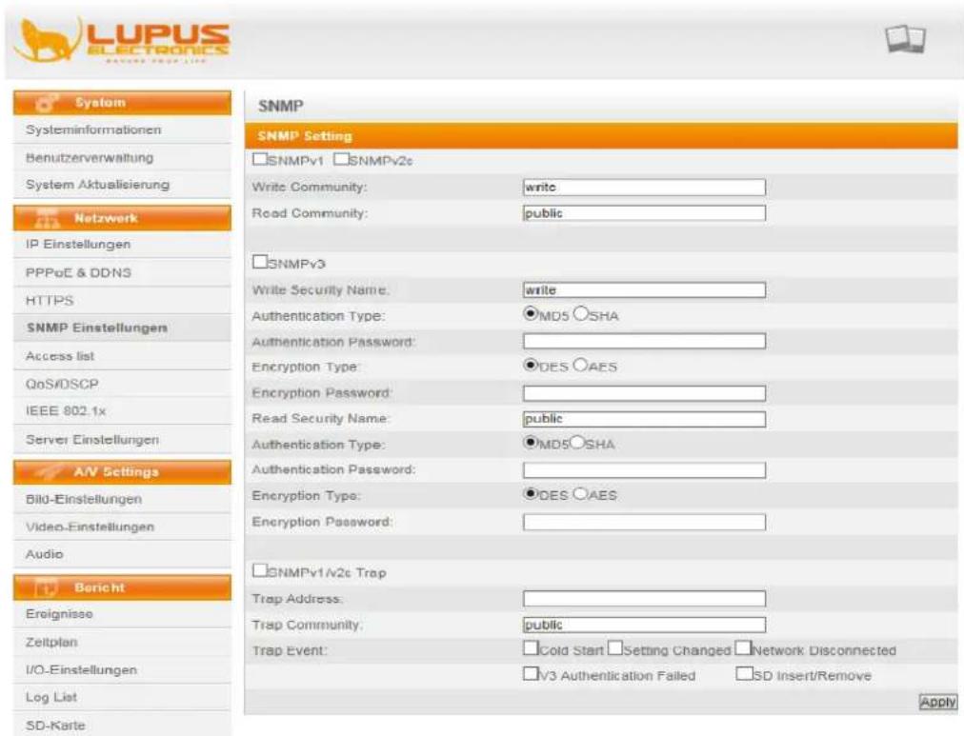Click the Write Security Name field

coord(644,290)
